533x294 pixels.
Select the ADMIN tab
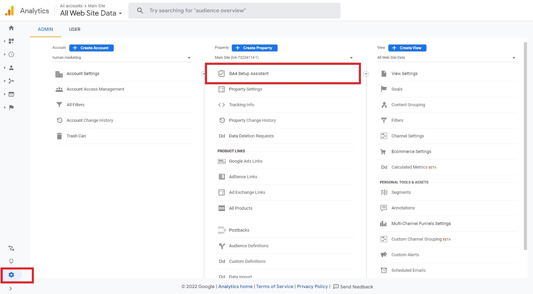(x=45, y=29)
